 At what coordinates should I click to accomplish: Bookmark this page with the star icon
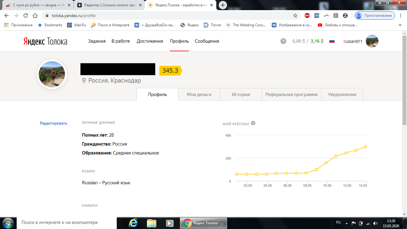point(295,16)
